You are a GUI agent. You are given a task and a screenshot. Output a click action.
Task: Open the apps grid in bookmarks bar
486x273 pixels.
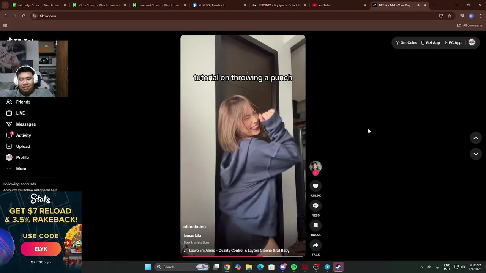click(x=5, y=25)
